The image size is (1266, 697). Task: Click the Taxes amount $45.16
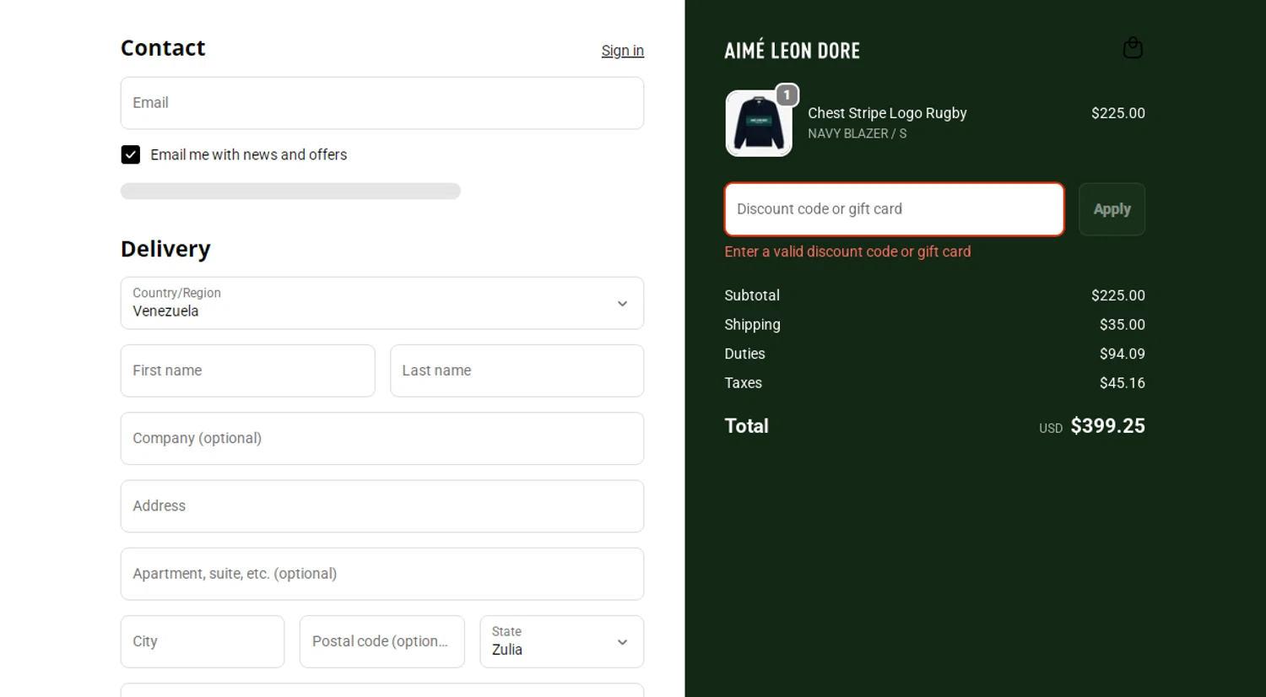coord(1122,383)
